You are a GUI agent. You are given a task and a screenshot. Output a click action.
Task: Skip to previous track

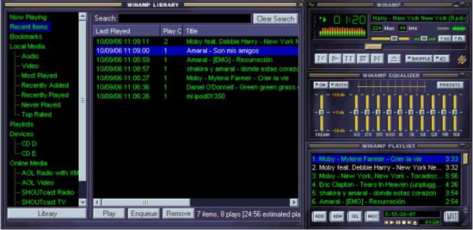(x=321, y=58)
